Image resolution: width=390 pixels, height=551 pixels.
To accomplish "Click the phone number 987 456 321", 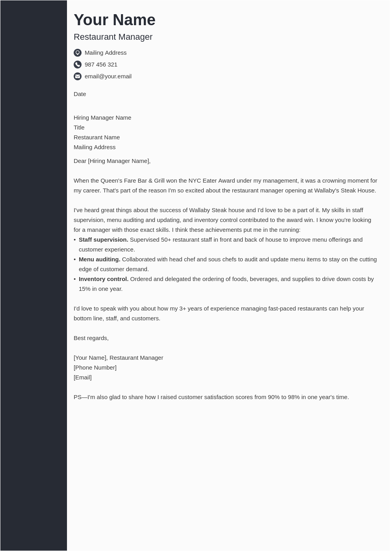I will (x=101, y=65).
